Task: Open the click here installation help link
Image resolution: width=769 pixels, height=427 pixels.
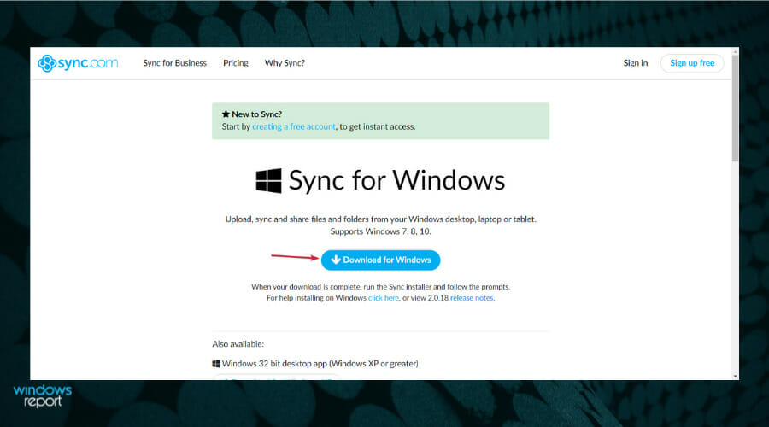Action: (x=384, y=298)
